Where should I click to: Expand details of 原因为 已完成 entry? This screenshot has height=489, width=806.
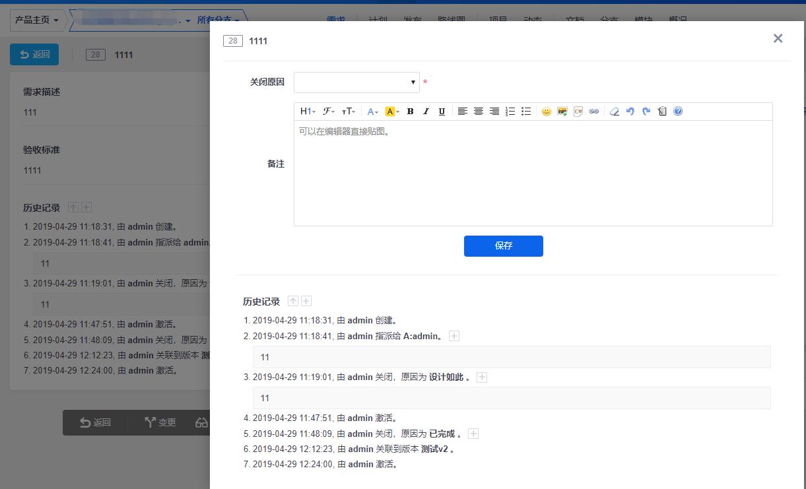(473, 434)
